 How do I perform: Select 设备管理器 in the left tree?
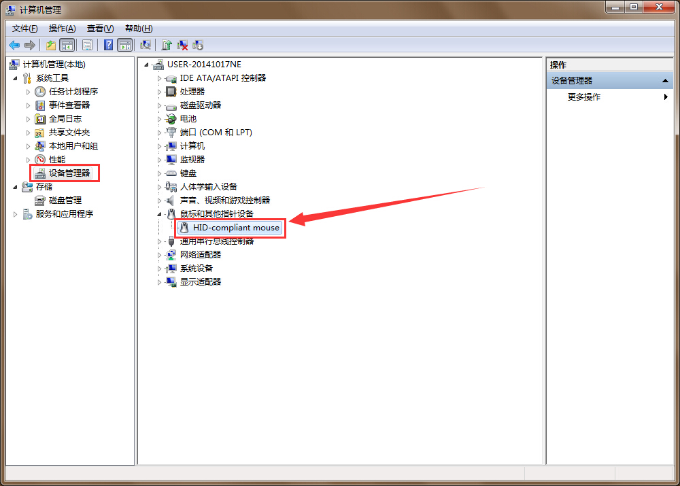coord(69,173)
